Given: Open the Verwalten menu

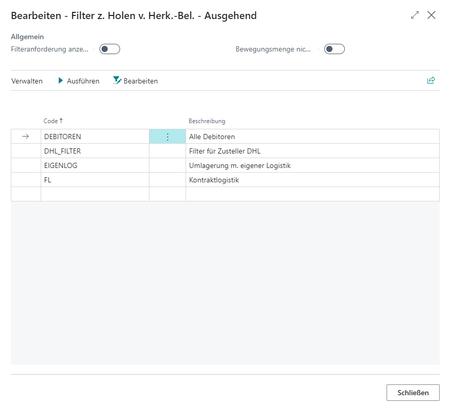Looking at the screenshot, I should (x=27, y=81).
